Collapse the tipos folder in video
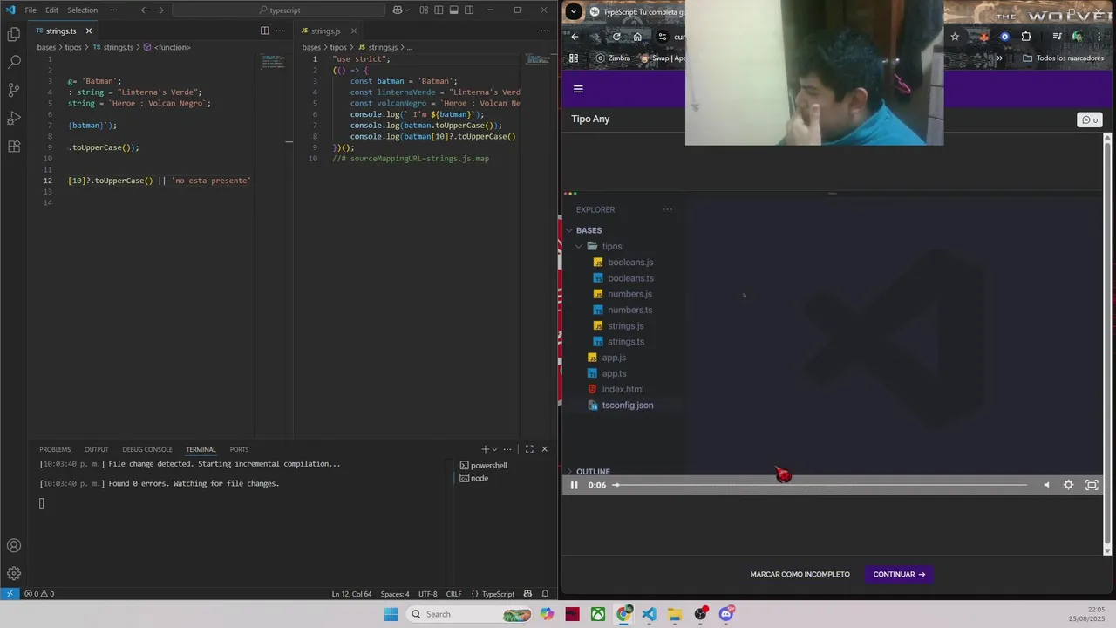The image size is (1116, 628). pos(578,246)
